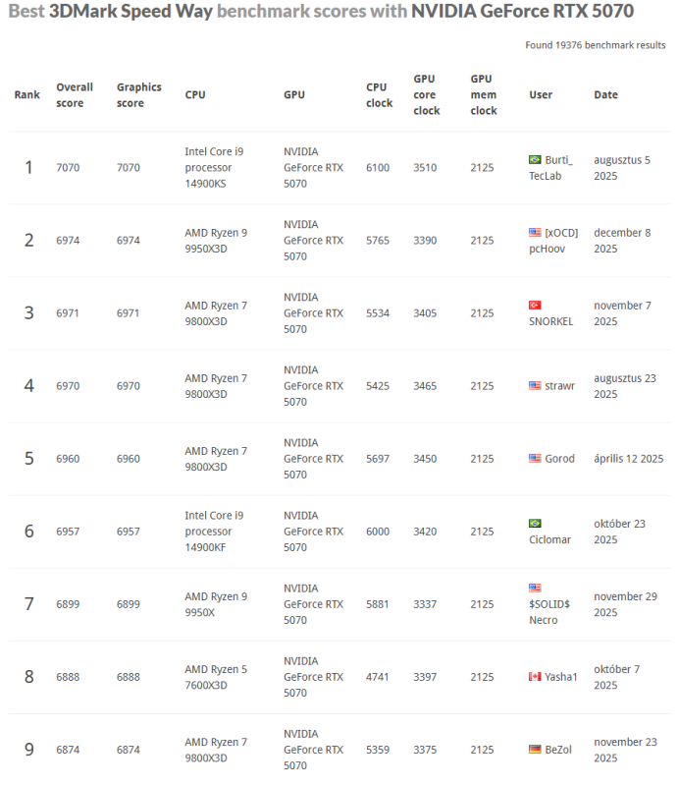
Task: Open the rank 2 overall score 6974
Action: (68, 240)
